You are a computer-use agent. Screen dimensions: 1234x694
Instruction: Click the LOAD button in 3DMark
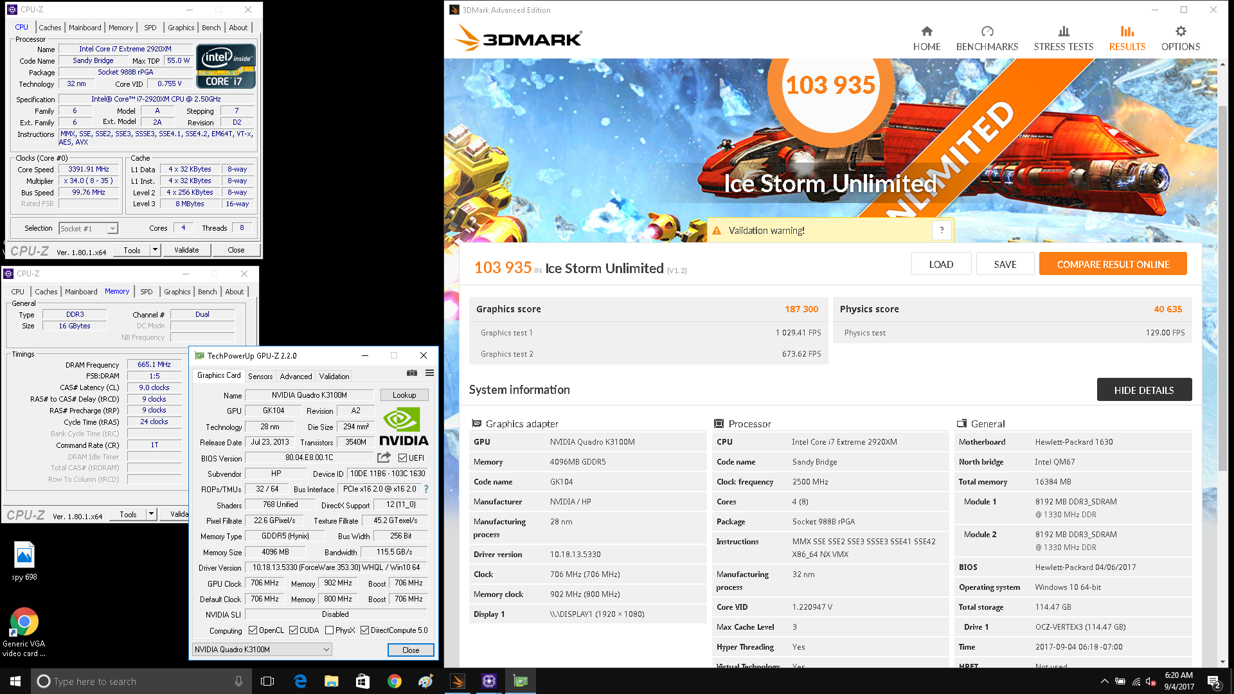(941, 264)
